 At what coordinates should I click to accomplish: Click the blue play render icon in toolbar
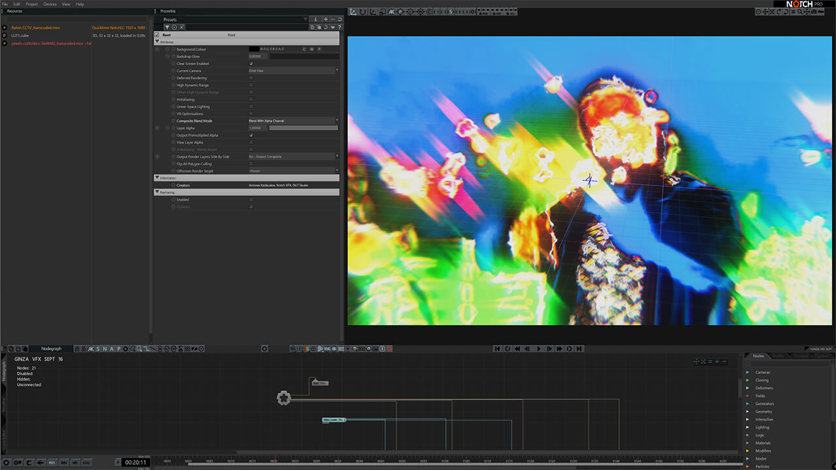[321, 349]
